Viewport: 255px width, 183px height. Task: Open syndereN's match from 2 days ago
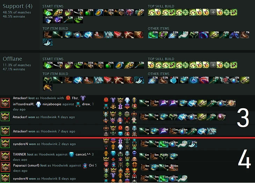pyautogui.click(x=44, y=144)
